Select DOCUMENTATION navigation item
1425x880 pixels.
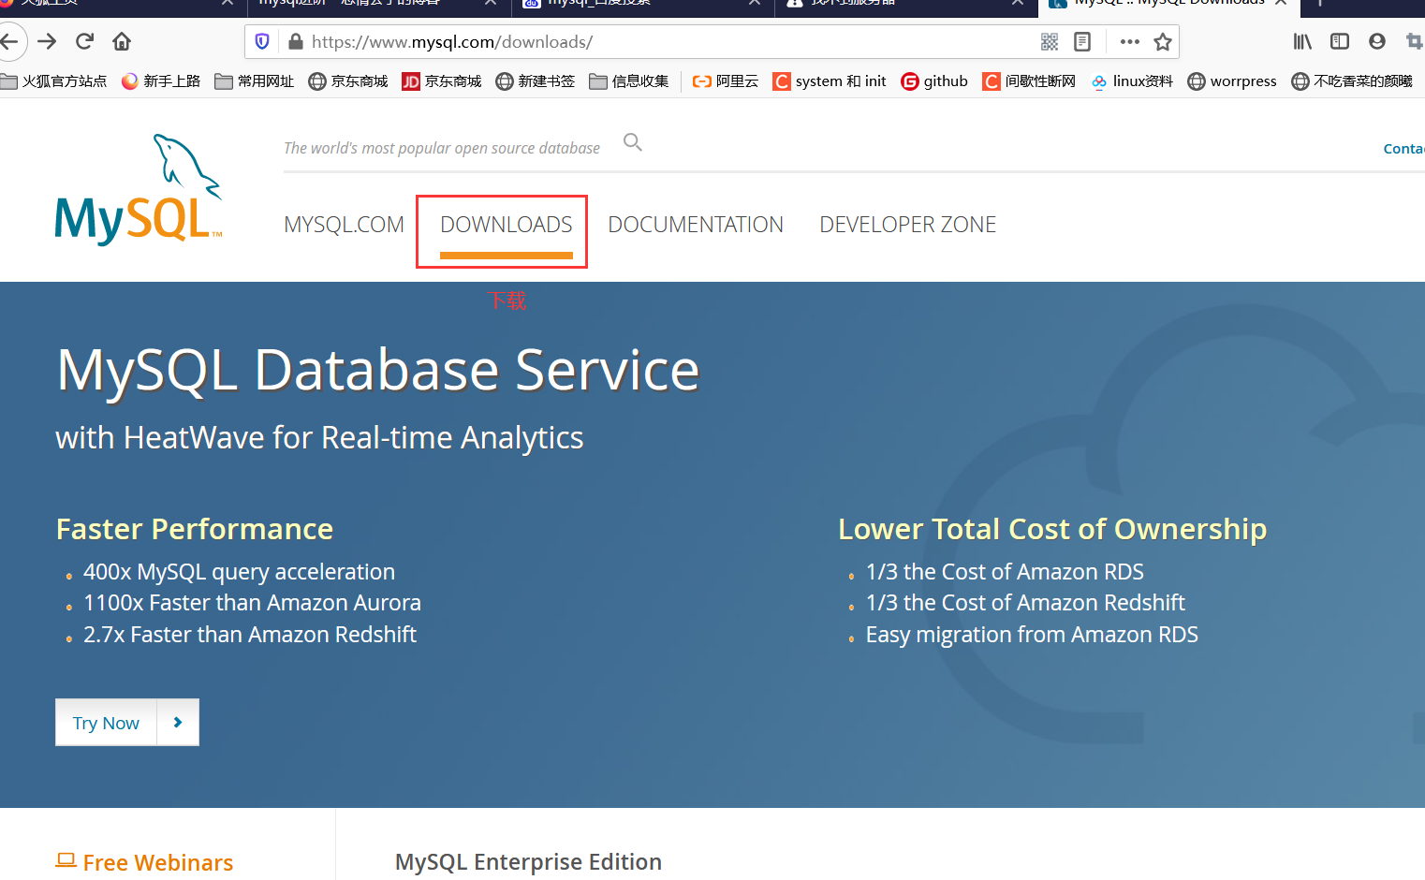coord(696,225)
